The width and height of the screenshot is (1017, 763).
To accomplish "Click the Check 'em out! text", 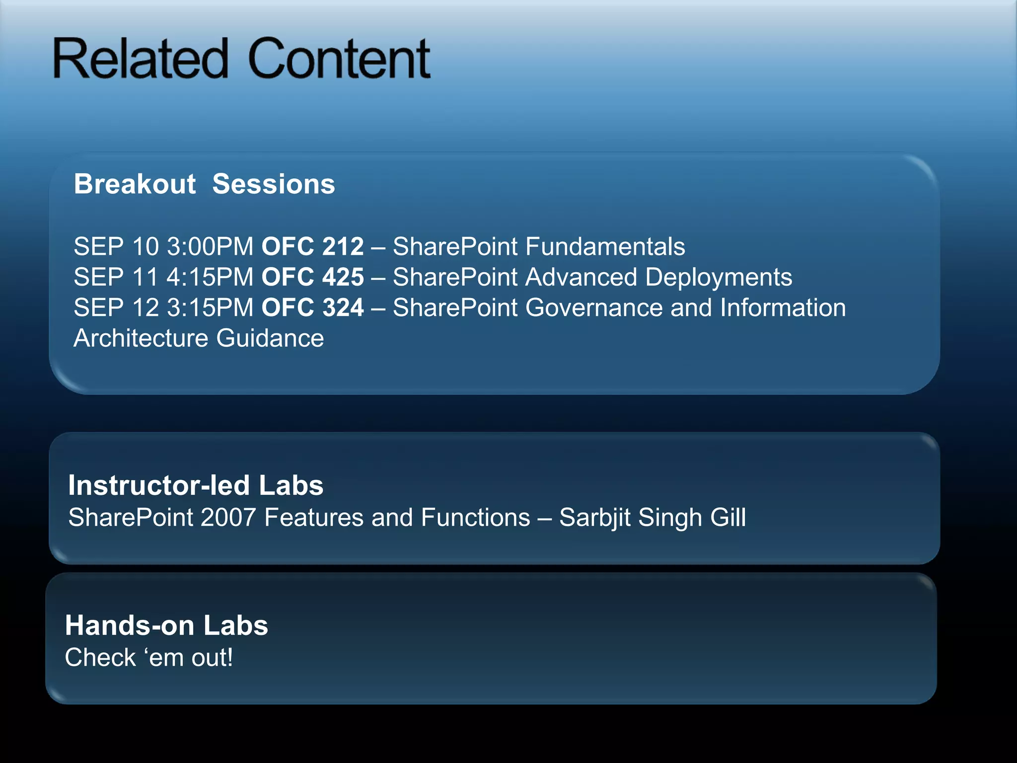I will (149, 658).
